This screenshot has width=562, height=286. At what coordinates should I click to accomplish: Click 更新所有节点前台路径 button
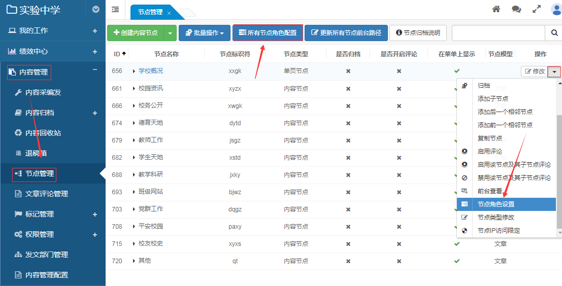(346, 33)
